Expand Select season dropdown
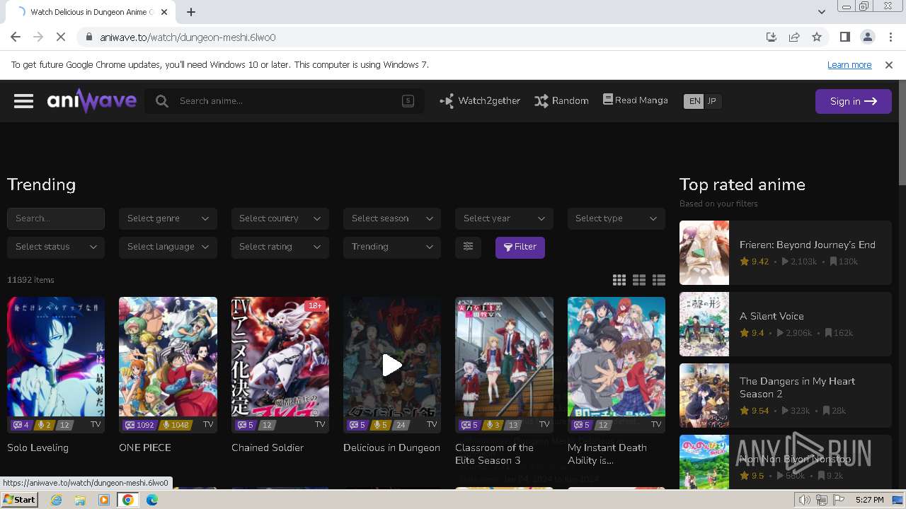 (392, 218)
